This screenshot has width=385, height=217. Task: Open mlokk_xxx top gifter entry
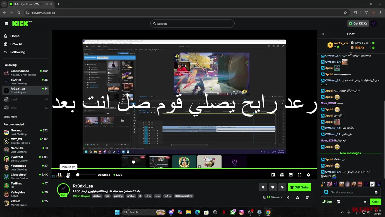338,45
